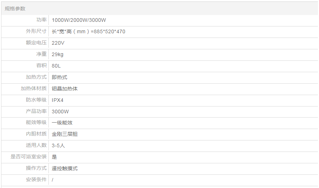Viewport: 319px width, 188px height.
Task: Select the 功率 row label
Action: tap(41, 20)
